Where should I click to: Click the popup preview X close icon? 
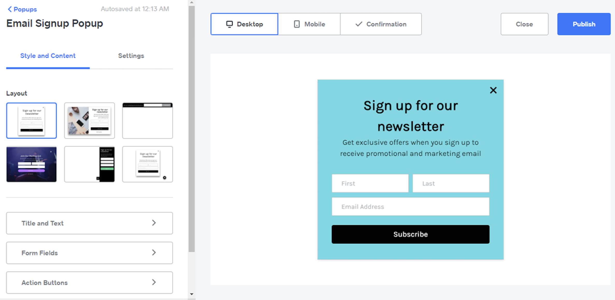(x=493, y=90)
